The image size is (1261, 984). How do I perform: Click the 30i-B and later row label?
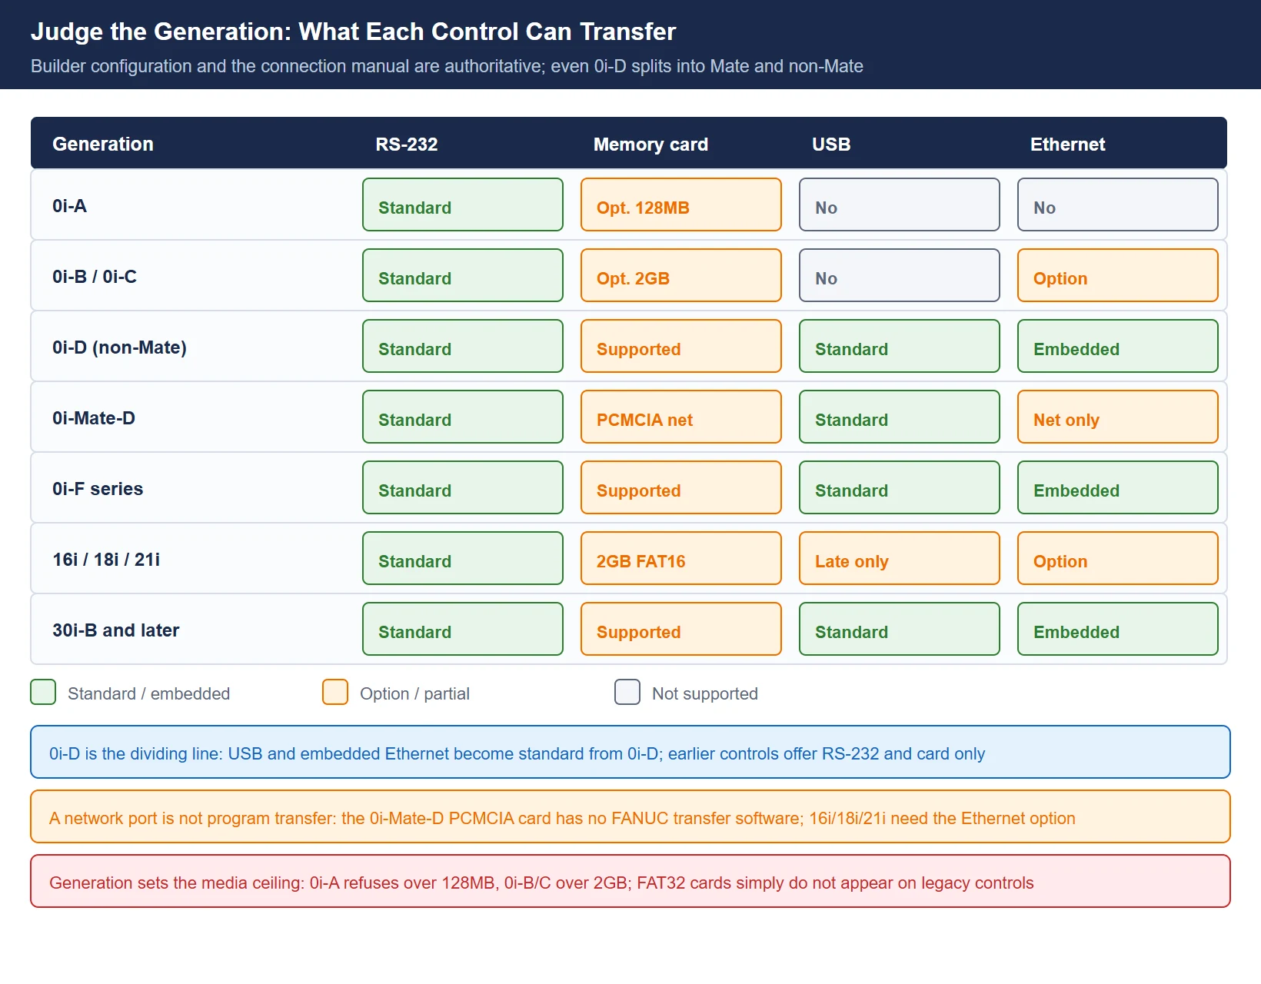coord(115,630)
